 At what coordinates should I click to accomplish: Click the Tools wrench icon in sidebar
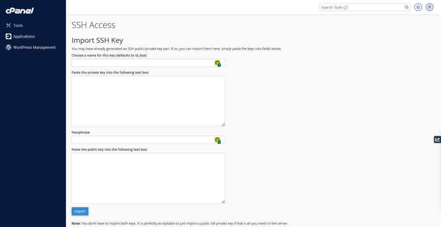[8, 25]
